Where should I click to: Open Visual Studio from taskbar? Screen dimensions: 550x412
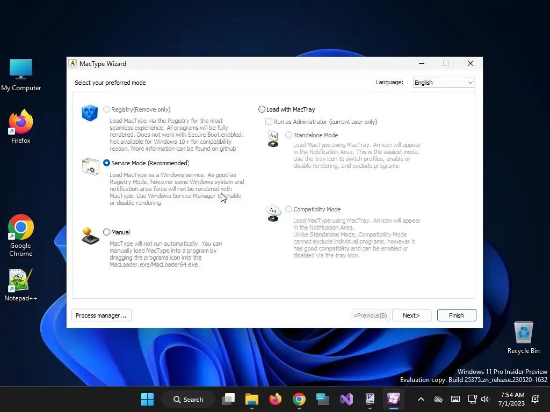[346, 399]
